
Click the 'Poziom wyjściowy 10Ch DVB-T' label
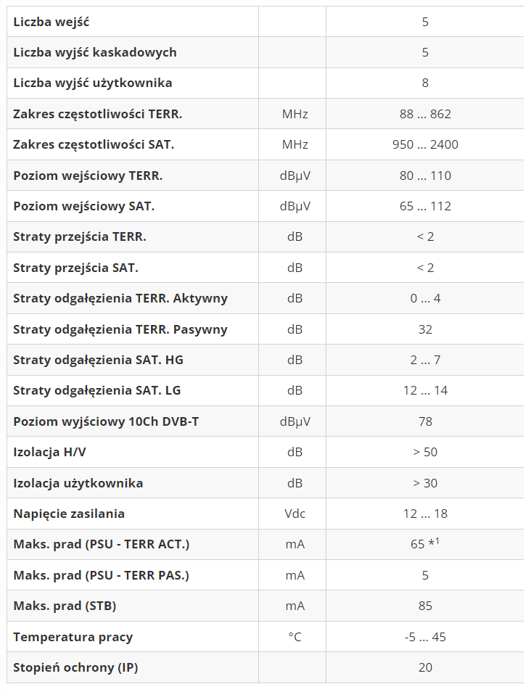106,421
